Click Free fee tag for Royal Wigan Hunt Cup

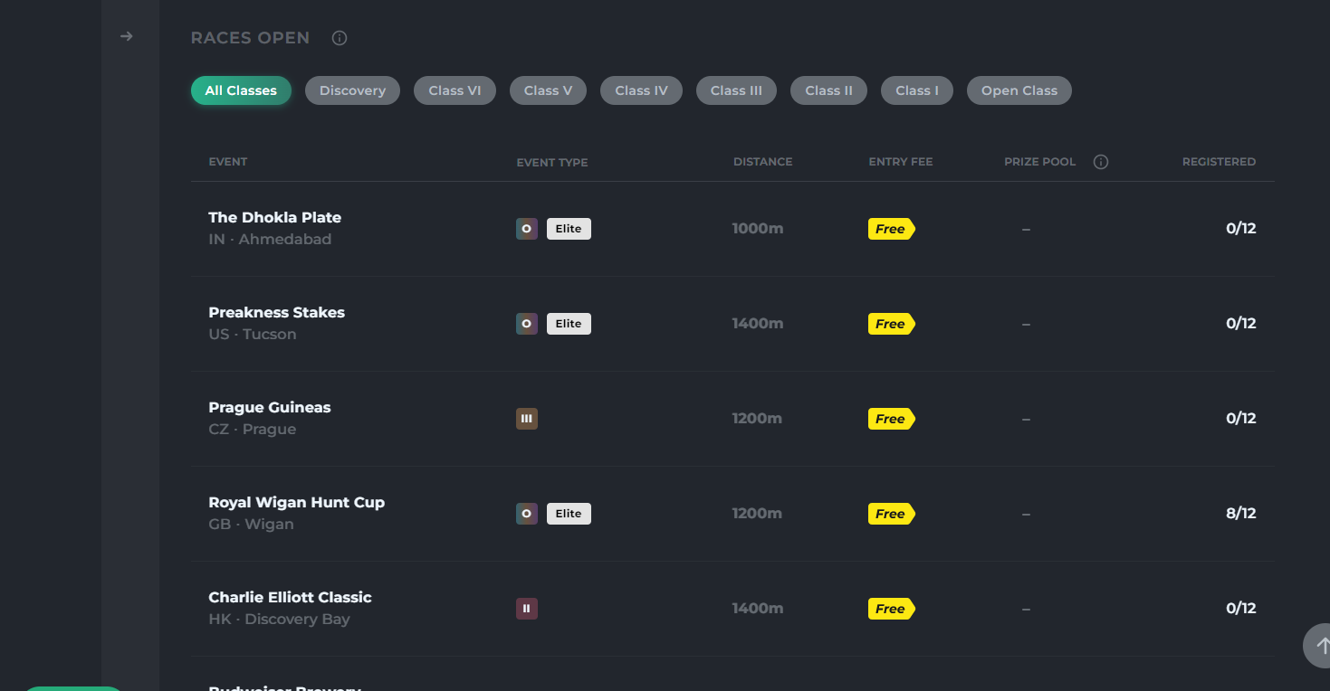(x=892, y=514)
